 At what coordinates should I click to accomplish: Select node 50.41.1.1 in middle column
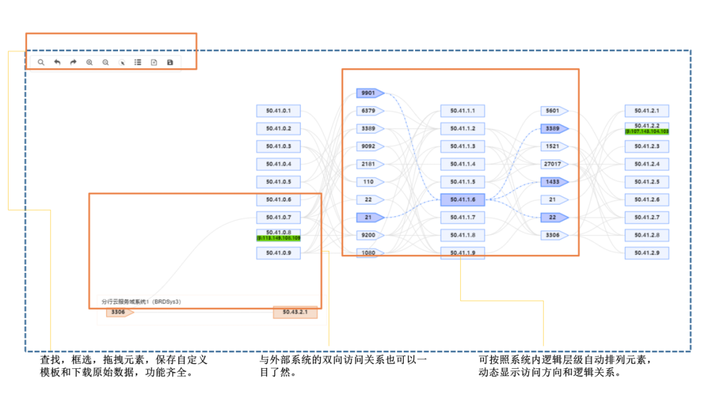pos(462,111)
